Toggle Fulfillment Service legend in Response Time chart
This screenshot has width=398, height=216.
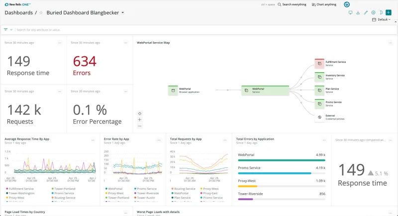(x=20, y=189)
